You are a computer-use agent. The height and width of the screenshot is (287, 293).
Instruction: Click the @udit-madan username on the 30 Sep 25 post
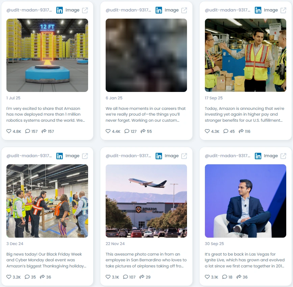tap(228, 156)
